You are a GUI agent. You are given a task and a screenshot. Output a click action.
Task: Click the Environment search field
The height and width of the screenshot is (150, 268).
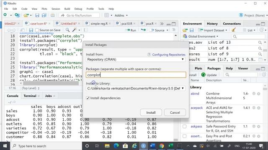[248, 36]
